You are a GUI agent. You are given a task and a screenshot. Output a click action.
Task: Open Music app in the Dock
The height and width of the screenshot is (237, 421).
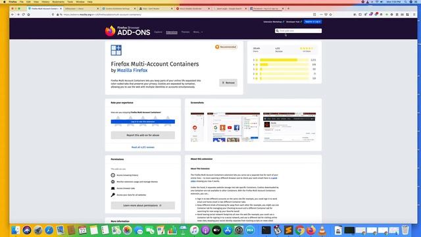click(x=194, y=230)
